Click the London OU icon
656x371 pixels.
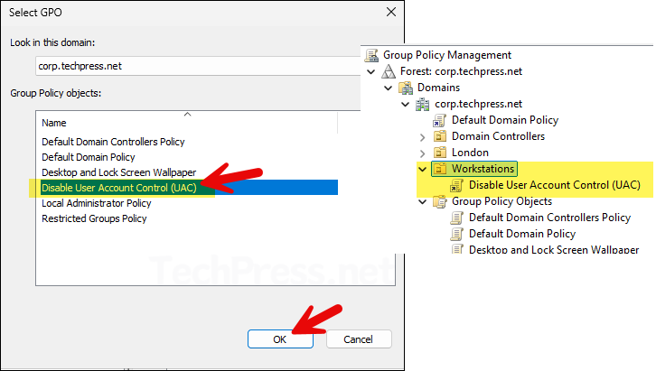(440, 153)
